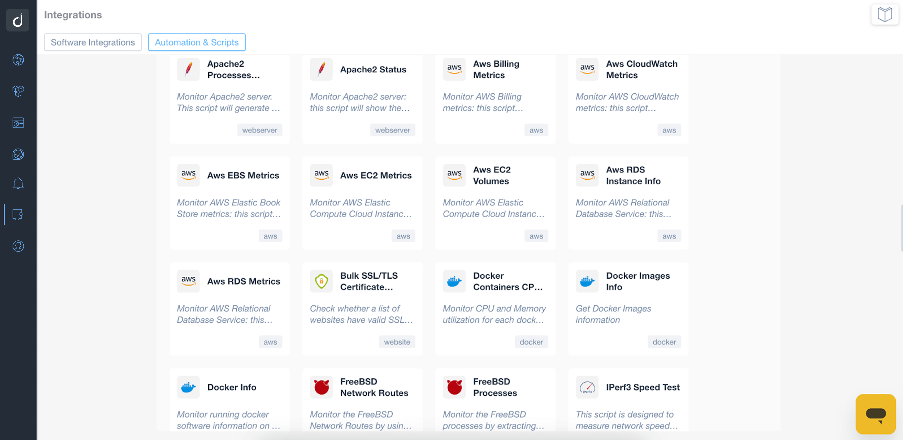903x440 pixels.
Task: Open Aws RDS Instance Info title
Action: pos(633,175)
